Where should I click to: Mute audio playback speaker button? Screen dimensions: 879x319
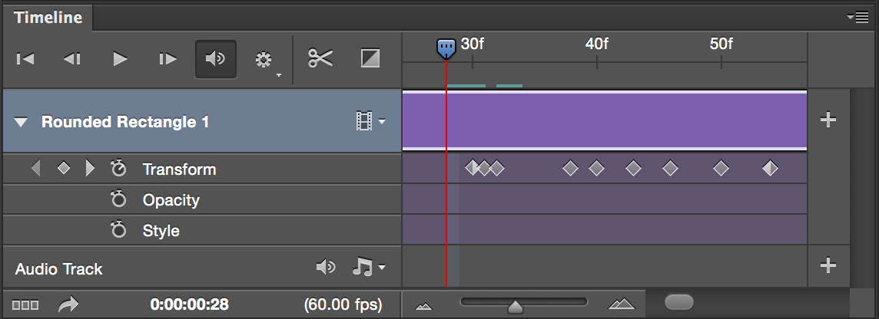[216, 59]
